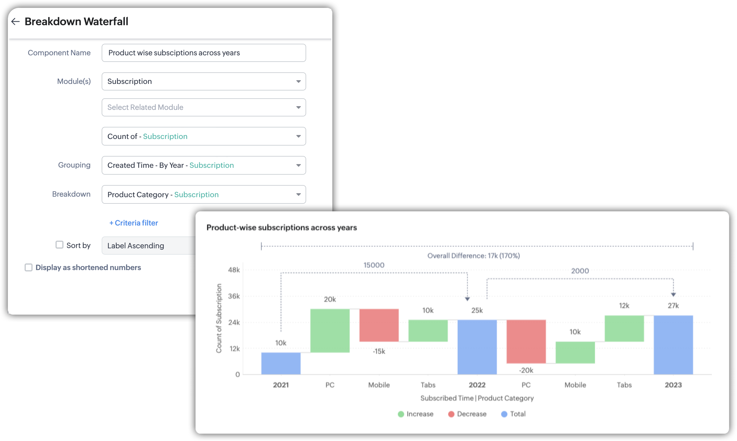
Task: Enable the Sort by checkbox
Action: [x=59, y=245]
